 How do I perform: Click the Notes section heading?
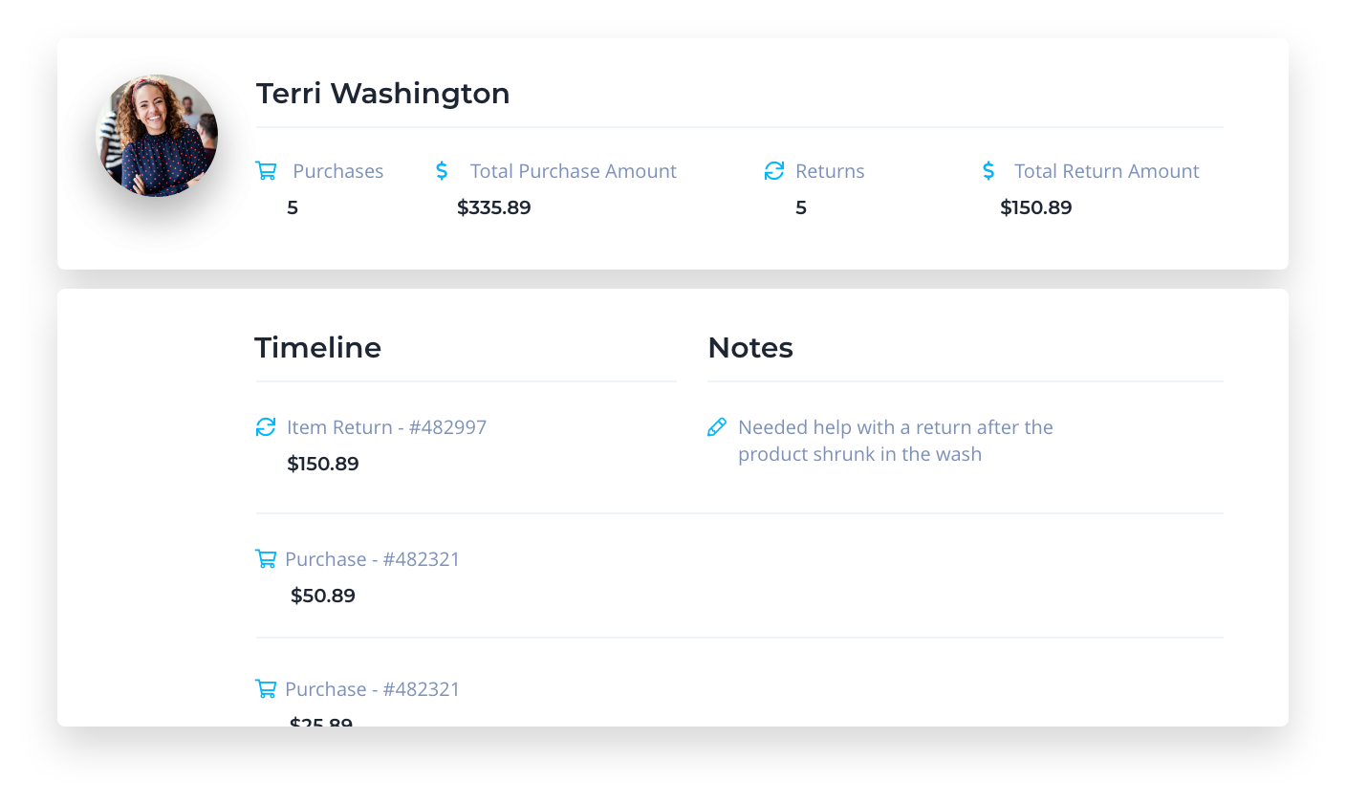750,348
